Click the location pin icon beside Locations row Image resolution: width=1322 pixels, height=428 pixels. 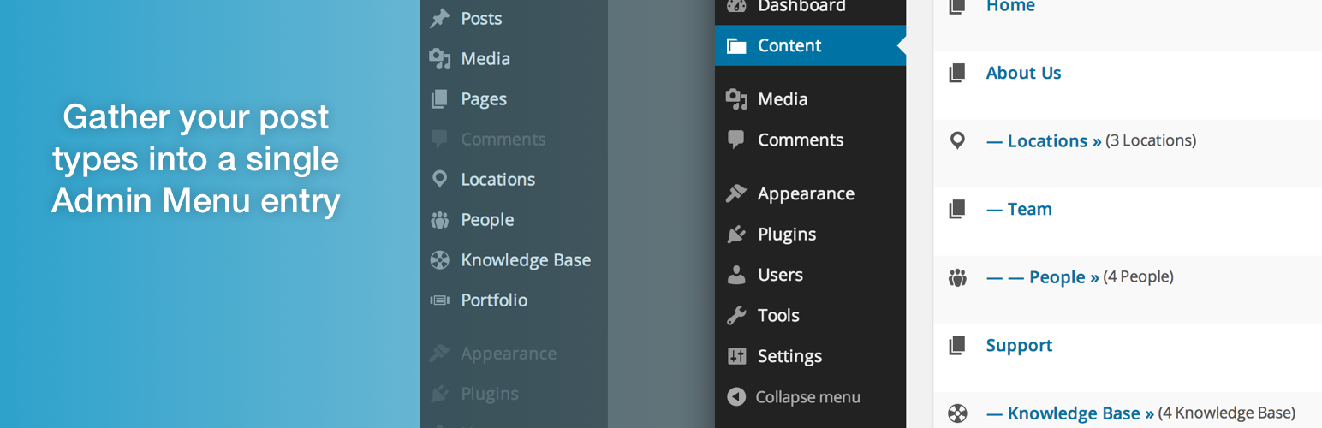click(x=957, y=140)
